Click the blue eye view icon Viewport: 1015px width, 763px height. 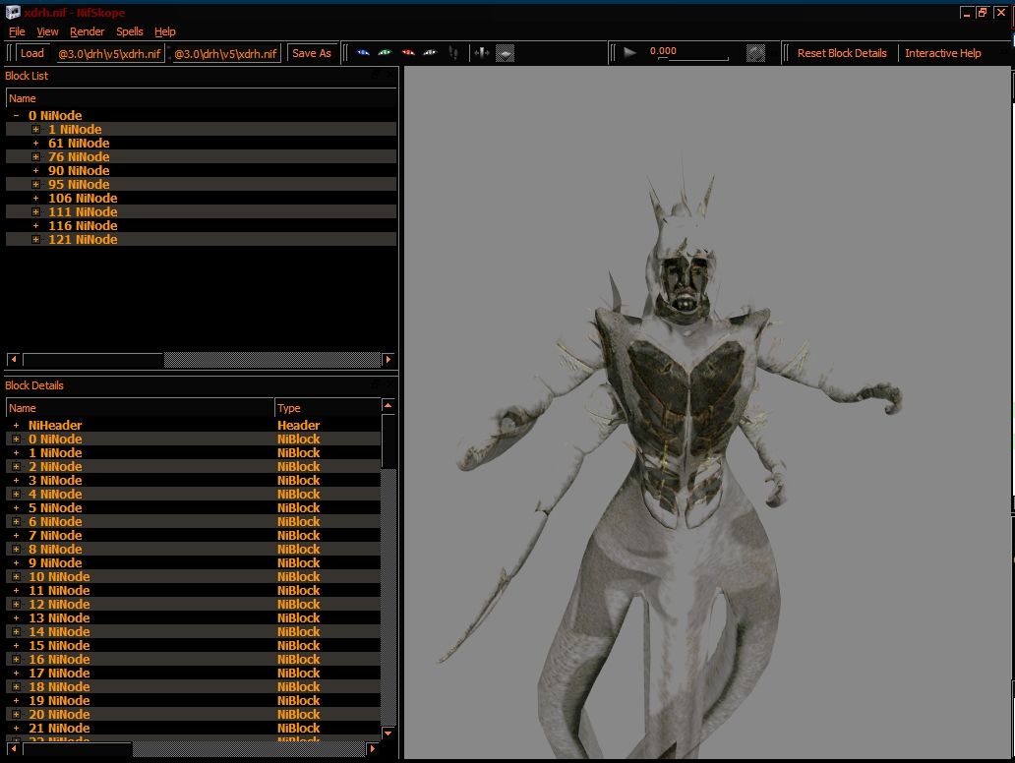pyautogui.click(x=363, y=53)
